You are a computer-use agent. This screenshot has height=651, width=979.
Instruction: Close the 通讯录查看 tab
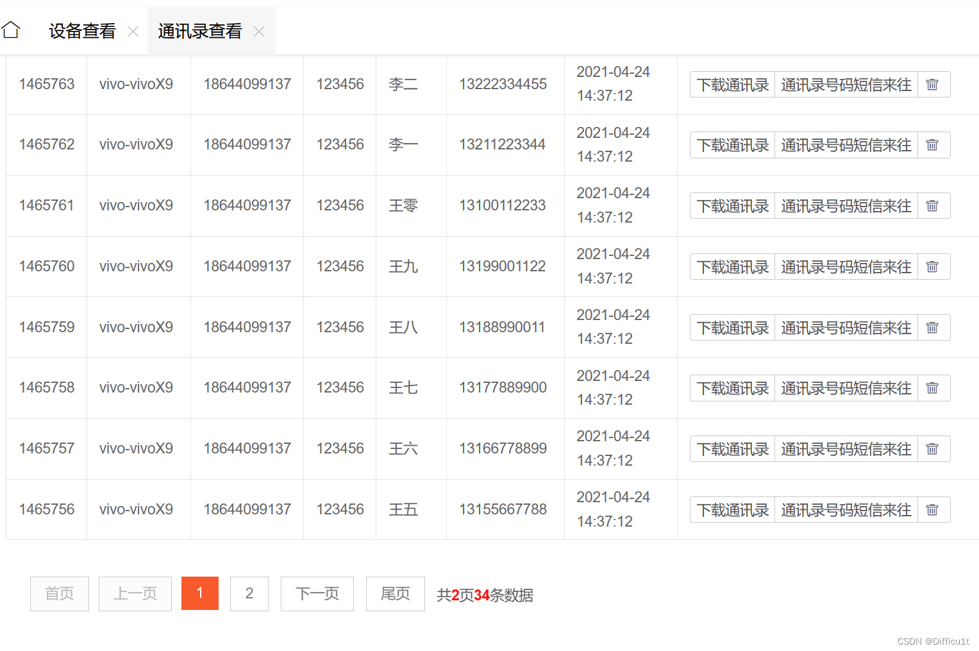pyautogui.click(x=259, y=31)
